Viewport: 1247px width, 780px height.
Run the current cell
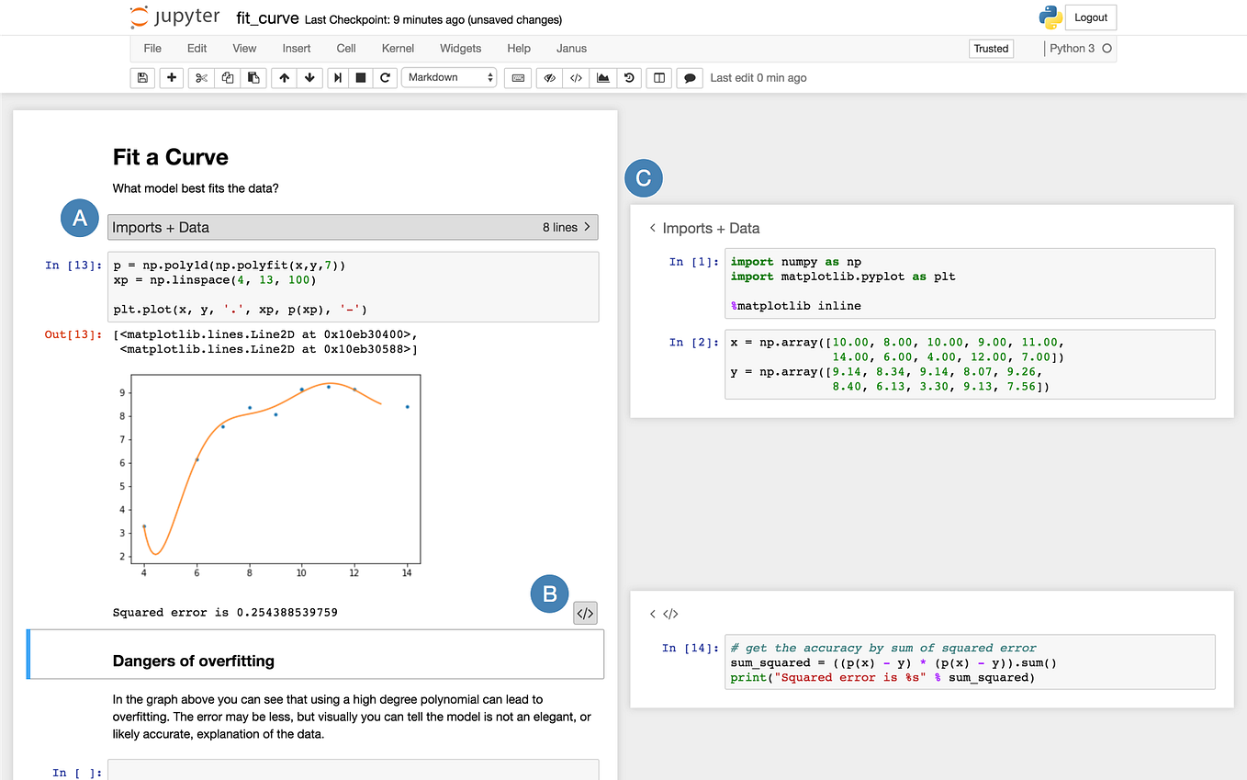click(337, 78)
